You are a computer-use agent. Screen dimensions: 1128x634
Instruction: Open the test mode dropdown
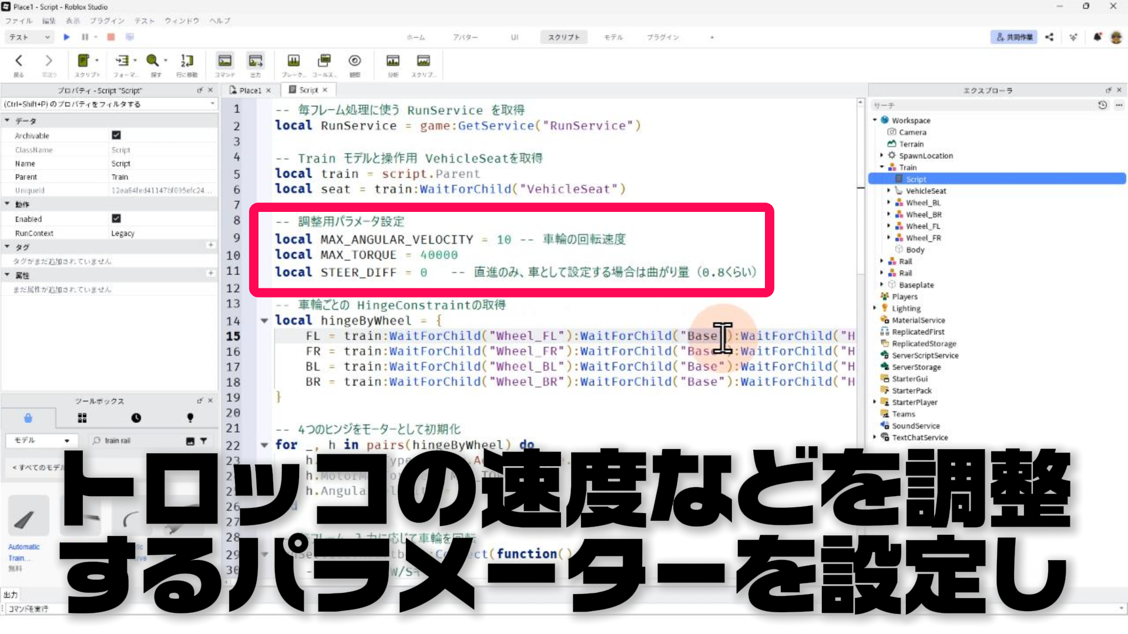(29, 37)
